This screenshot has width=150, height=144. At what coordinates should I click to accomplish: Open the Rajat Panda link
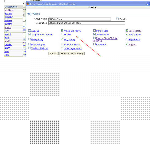(x=134, y=40)
